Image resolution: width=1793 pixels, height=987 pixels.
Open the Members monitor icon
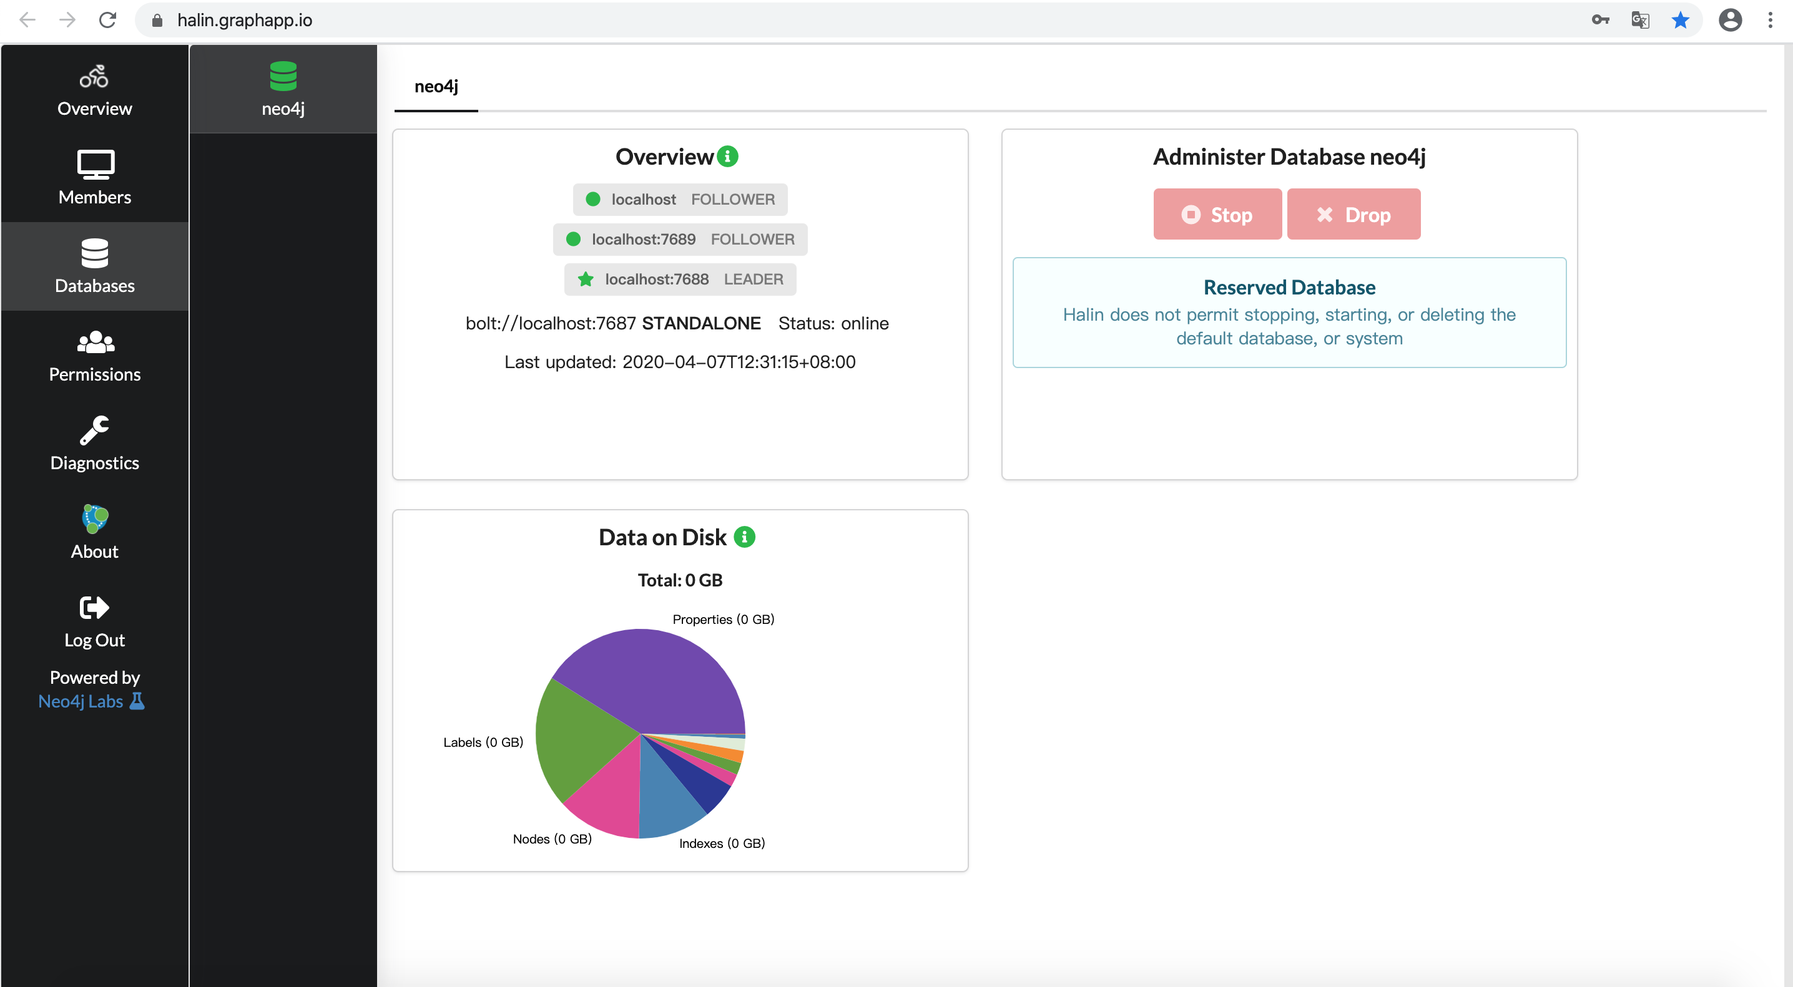95,165
